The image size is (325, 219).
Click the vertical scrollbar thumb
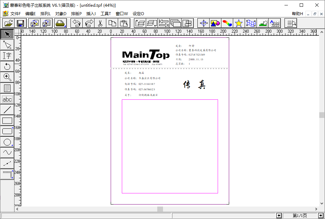(x=322, y=115)
